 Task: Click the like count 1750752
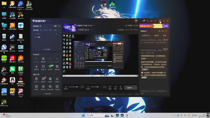(x=134, y=30)
